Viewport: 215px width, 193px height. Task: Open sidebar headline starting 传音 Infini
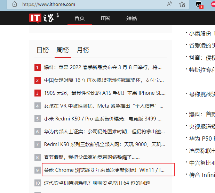coord(202,175)
